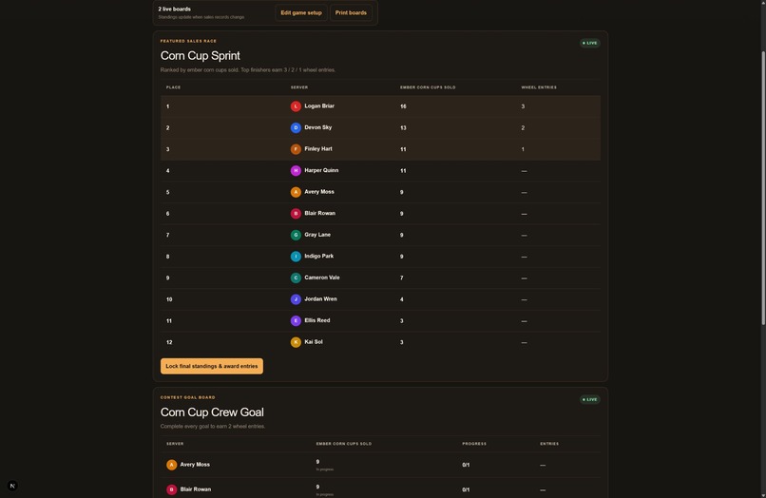
Task: Click the SERVER header in Corn Cup Sprint
Action: point(299,87)
